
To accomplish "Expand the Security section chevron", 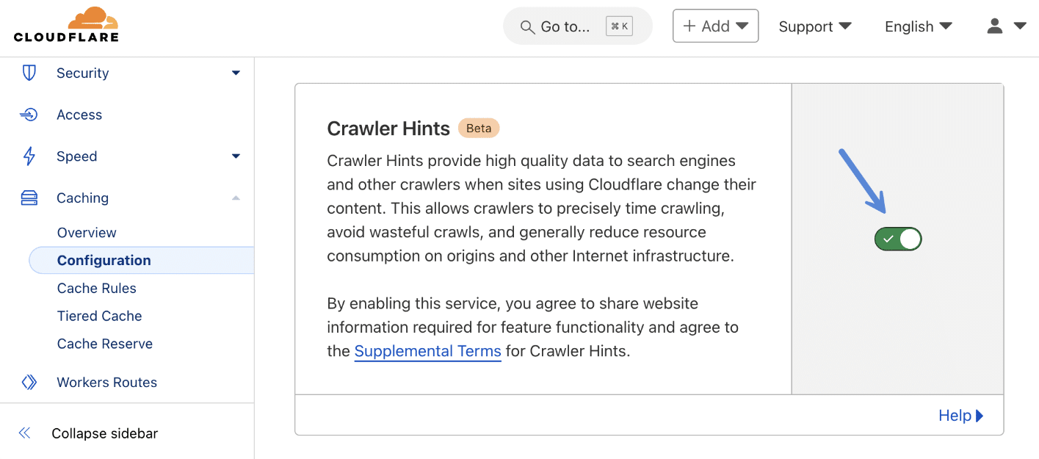I will tap(236, 73).
